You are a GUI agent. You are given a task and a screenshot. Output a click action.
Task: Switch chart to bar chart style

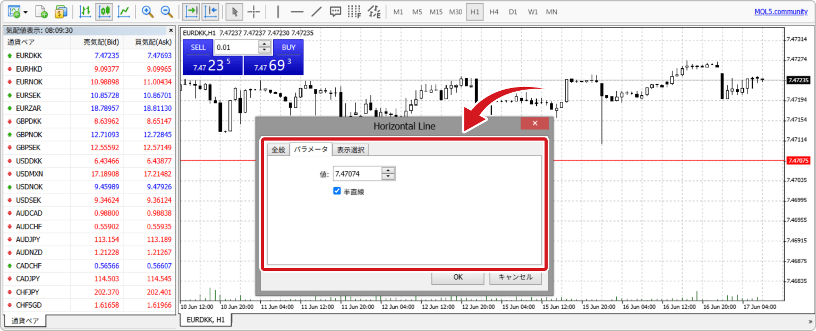84,11
